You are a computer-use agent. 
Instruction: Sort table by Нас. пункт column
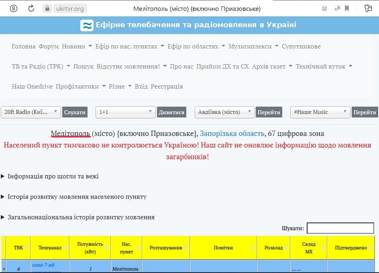[126, 248]
